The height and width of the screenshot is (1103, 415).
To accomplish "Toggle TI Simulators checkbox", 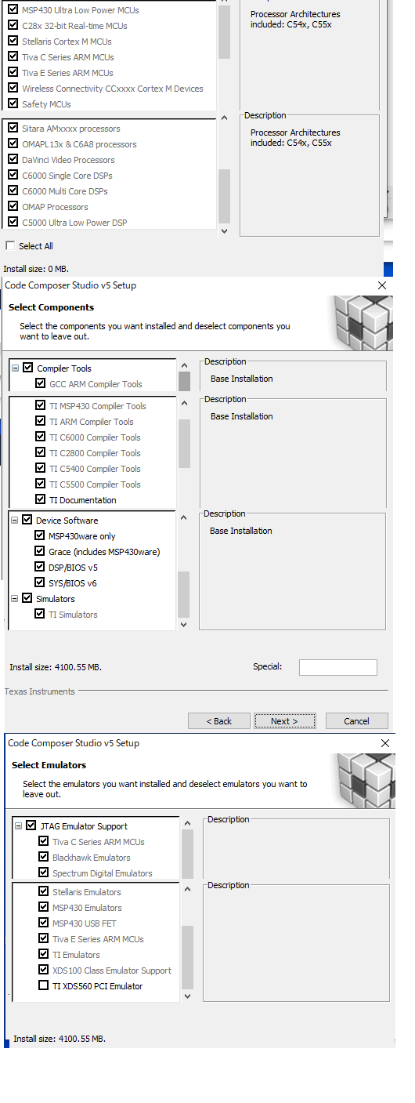I will pyautogui.click(x=40, y=614).
